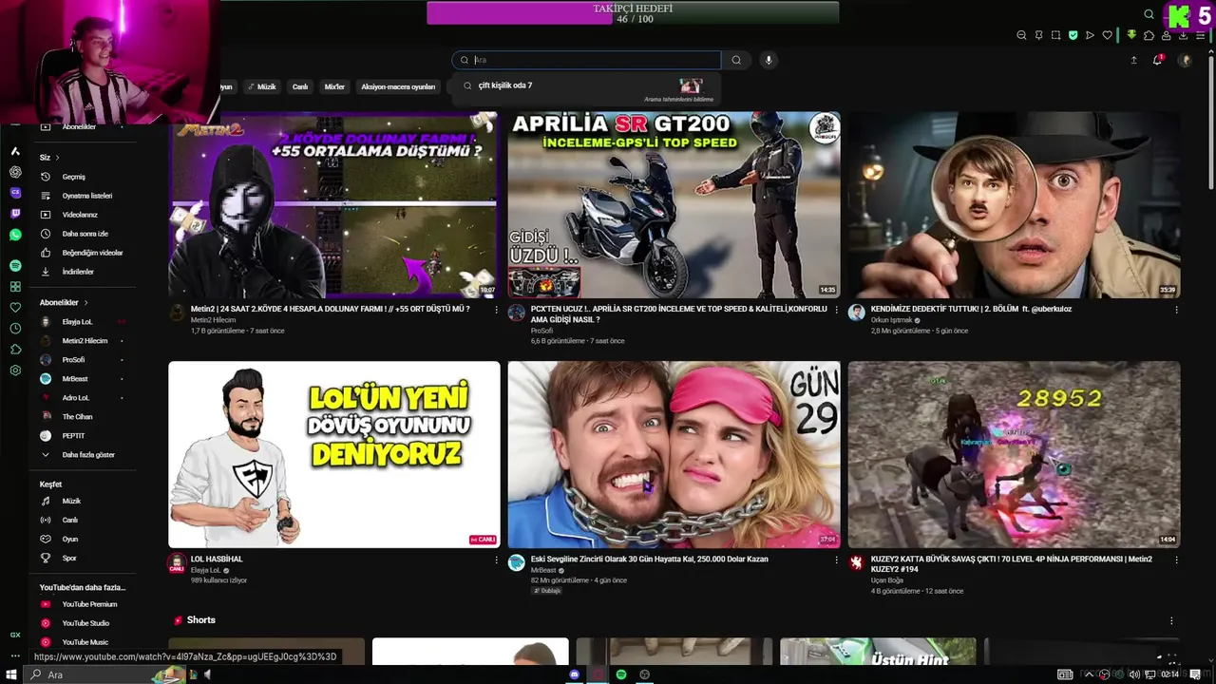Open YouTube notifications bell
Screen dimensions: 1216x684
point(1157,60)
